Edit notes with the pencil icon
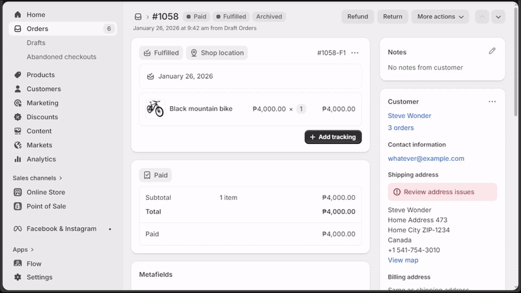The width and height of the screenshot is (521, 293). tap(492, 51)
